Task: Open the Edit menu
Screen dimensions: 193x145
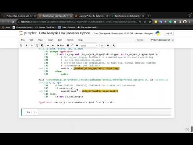Action: coord(31,40)
